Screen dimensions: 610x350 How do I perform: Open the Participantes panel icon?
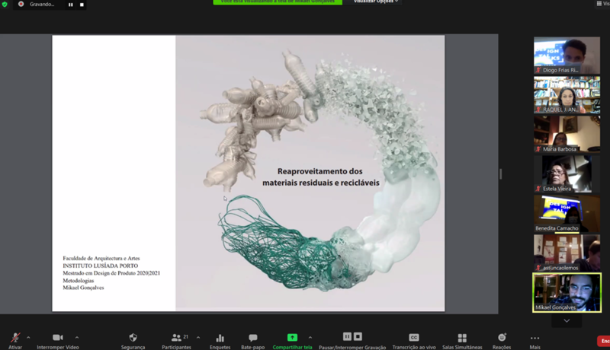(176, 337)
